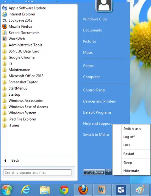Open File Explorer from taskbar
151x196 pixels.
click(45, 190)
